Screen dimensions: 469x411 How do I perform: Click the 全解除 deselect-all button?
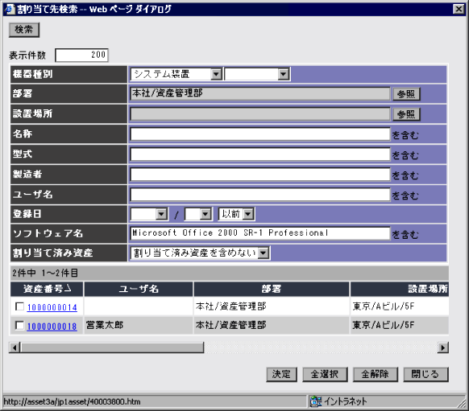point(376,375)
